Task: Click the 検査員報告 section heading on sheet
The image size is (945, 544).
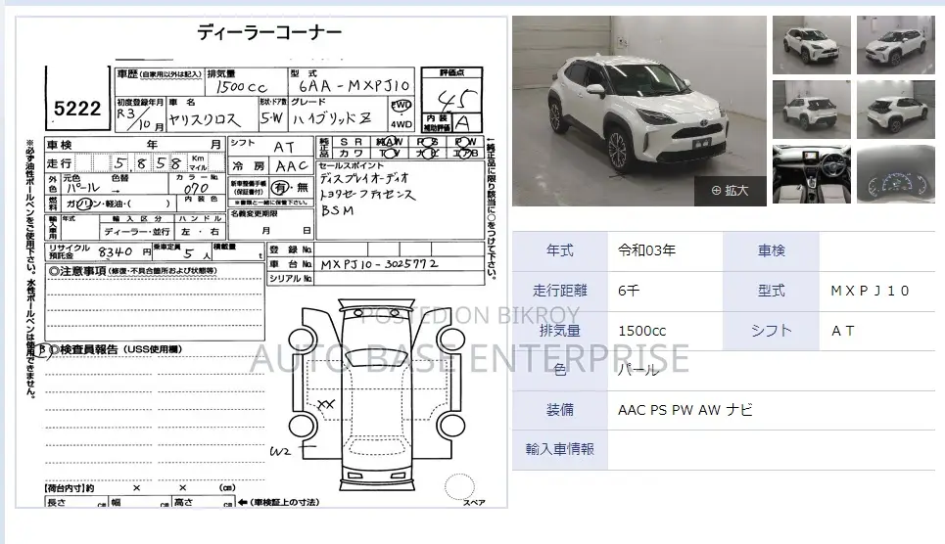Action: point(117,349)
